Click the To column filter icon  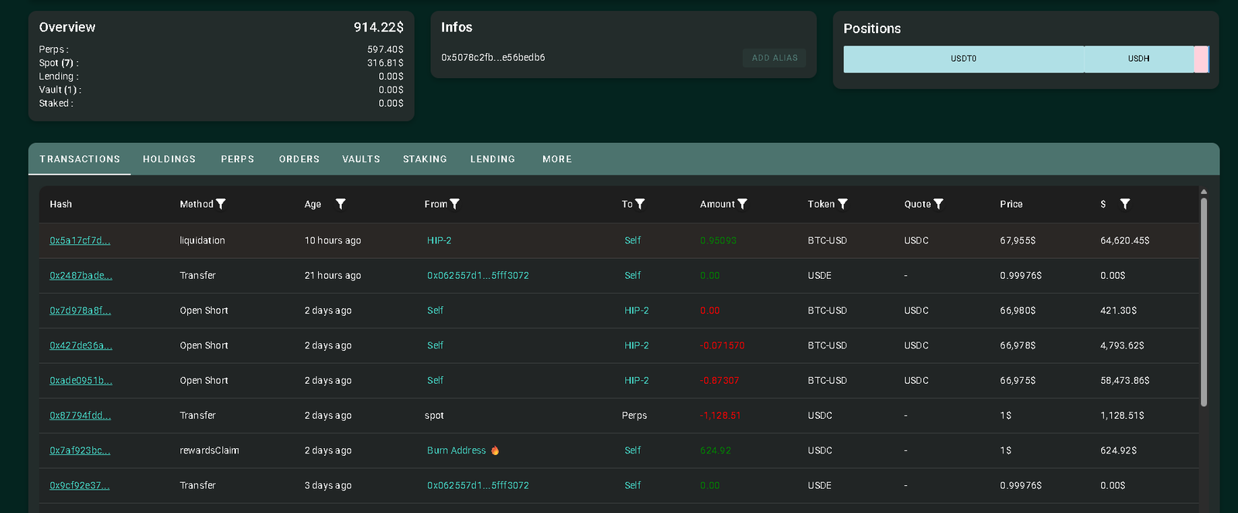coord(640,204)
